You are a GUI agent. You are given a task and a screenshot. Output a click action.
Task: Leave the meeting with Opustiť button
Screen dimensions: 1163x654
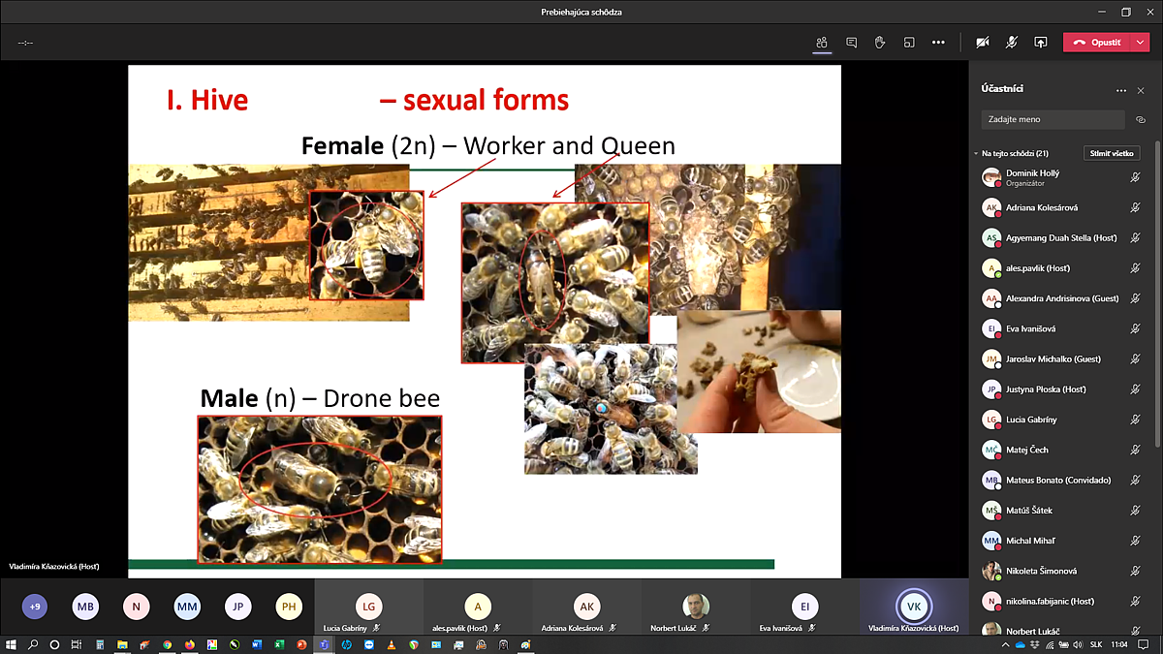pyautogui.click(x=1098, y=43)
